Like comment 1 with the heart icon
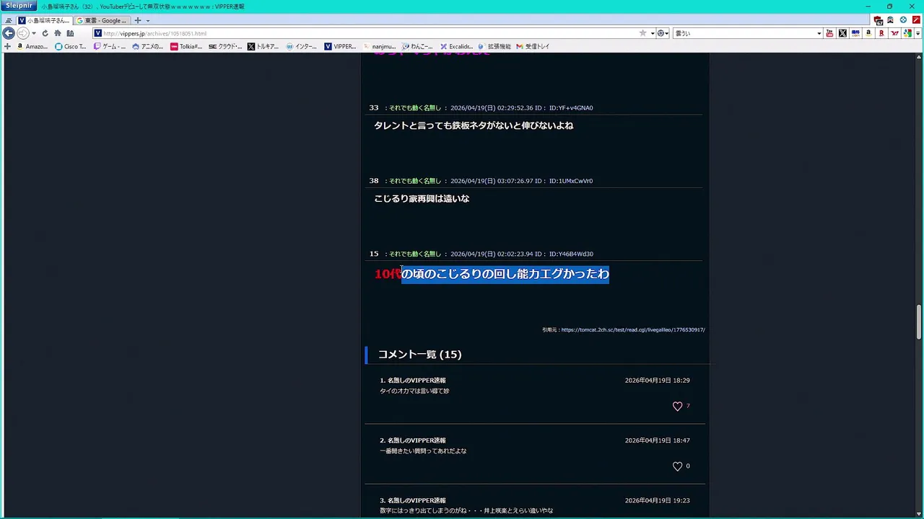Screen dimensions: 924x519 677,407
